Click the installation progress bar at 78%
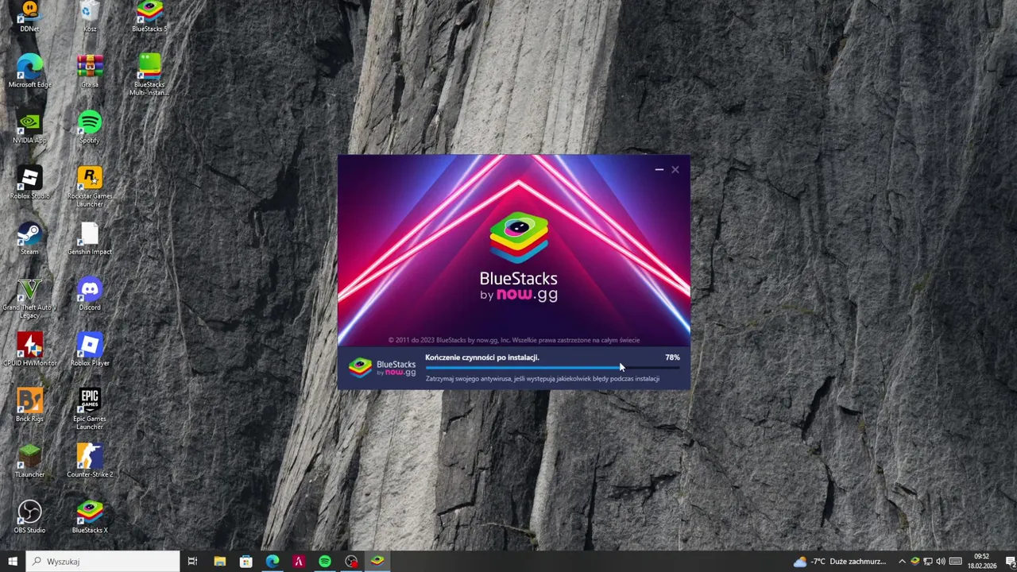The height and width of the screenshot is (572, 1017). point(552,368)
